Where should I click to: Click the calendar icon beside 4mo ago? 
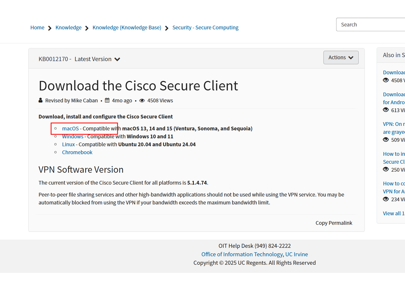(107, 100)
